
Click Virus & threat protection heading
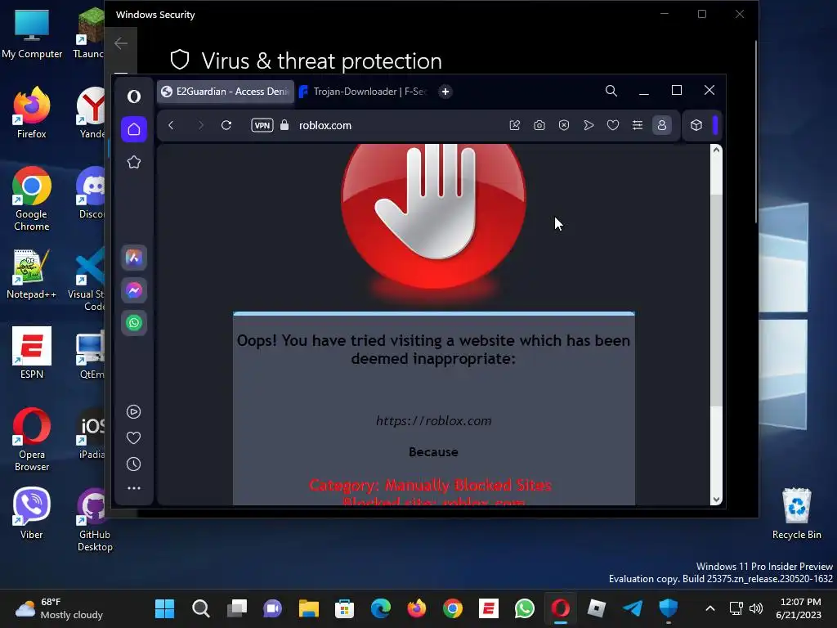click(321, 61)
